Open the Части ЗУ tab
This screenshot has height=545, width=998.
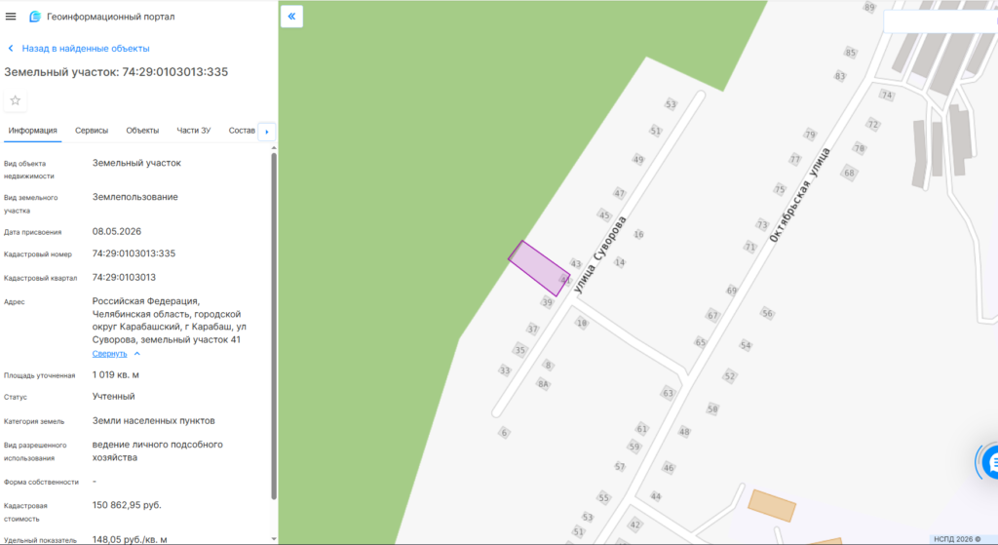coord(194,131)
